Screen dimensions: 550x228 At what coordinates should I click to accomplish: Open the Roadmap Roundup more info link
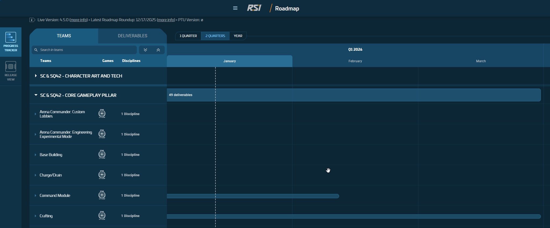tap(166, 20)
